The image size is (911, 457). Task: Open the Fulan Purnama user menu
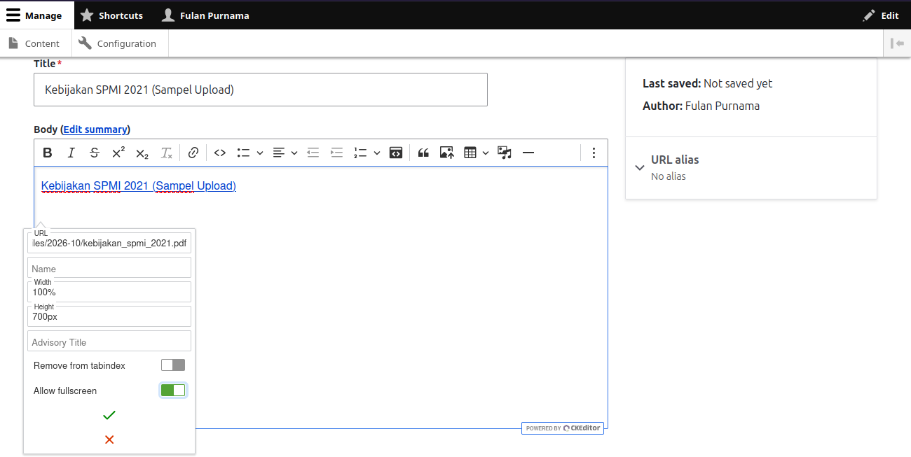(205, 15)
